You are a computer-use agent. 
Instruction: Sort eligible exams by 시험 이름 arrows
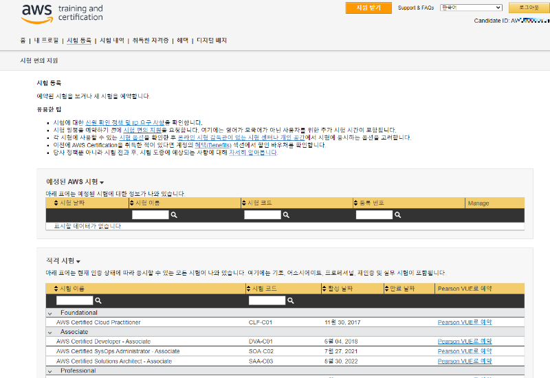(x=56, y=289)
